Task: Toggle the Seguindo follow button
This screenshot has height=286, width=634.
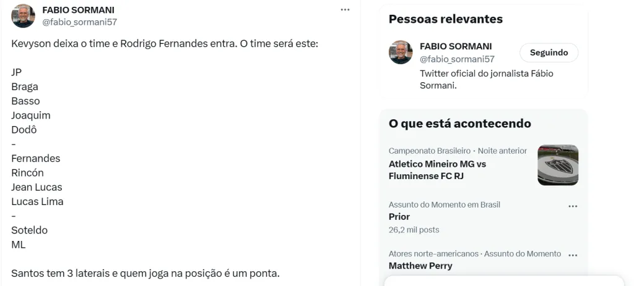Action: [x=549, y=53]
